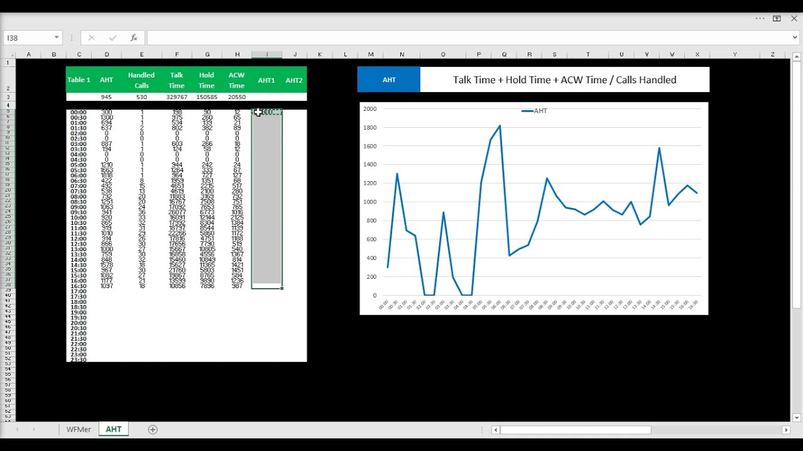Click the horizontal scrollbar thumb

pos(576,430)
